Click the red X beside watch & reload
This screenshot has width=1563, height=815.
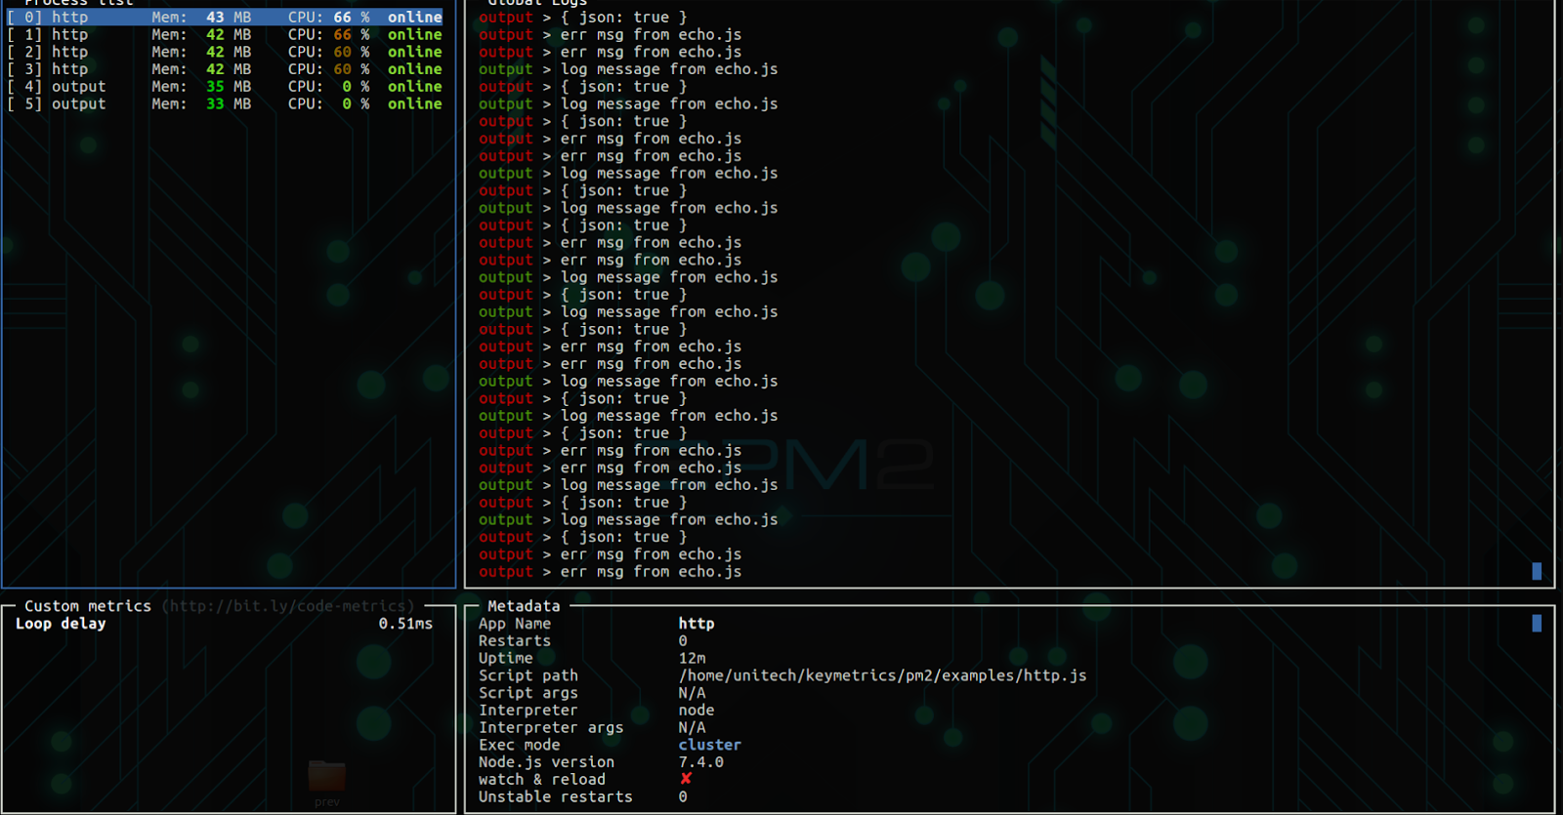point(686,779)
